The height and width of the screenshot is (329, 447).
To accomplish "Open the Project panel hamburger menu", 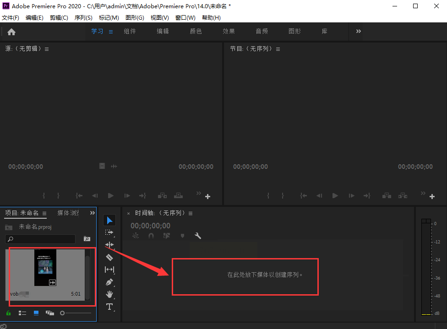I will coord(44,213).
